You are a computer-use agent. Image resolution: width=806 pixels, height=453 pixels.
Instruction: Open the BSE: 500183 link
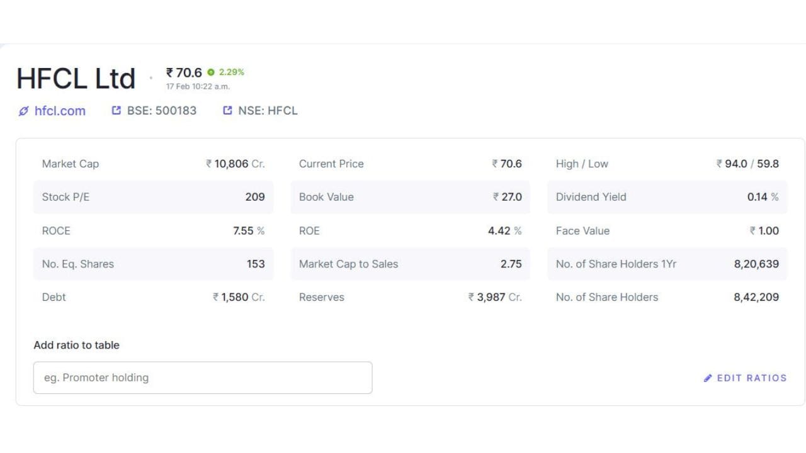162,111
